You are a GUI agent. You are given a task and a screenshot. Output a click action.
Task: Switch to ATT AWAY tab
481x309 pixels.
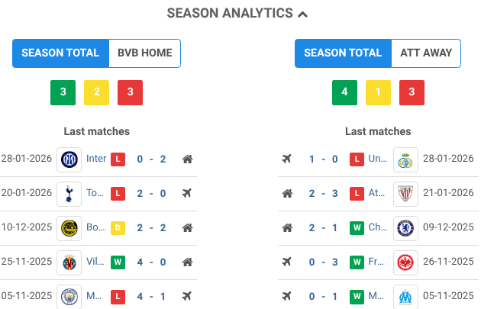(x=426, y=53)
